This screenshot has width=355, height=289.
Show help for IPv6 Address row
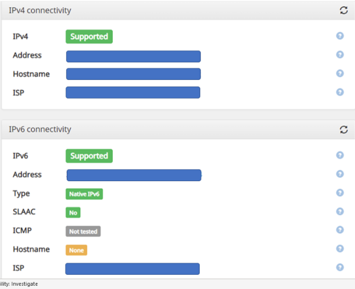tap(340, 174)
